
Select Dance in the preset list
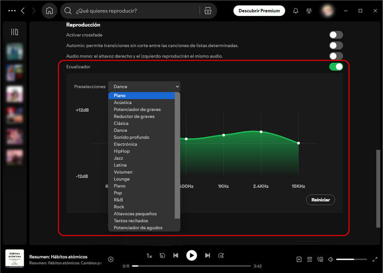tap(142, 130)
